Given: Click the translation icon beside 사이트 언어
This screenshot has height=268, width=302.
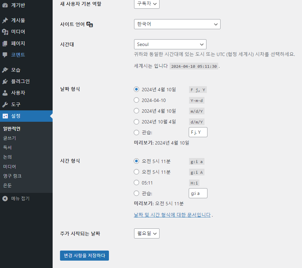Looking at the screenshot, I should [x=89, y=24].
